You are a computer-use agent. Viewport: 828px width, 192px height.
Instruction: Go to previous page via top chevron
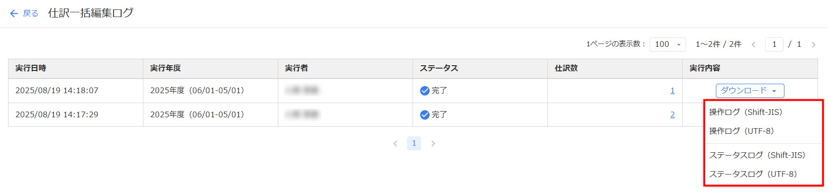coord(753,44)
